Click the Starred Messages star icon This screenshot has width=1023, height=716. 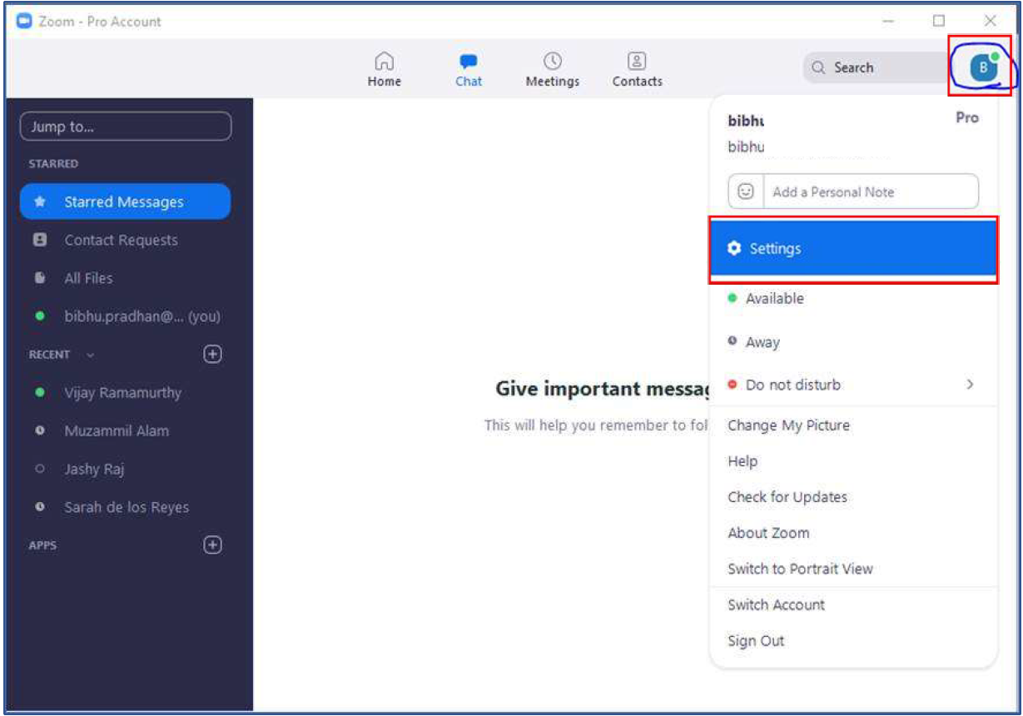pos(40,201)
